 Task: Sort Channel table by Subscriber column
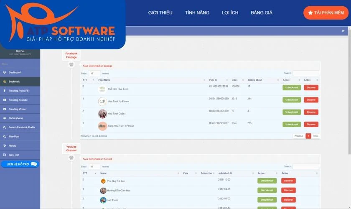click(x=207, y=173)
